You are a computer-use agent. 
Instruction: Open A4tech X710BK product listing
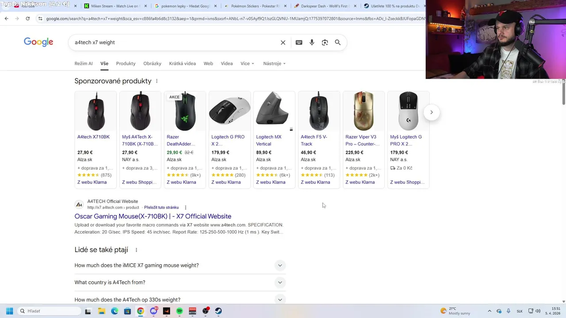tap(96, 140)
